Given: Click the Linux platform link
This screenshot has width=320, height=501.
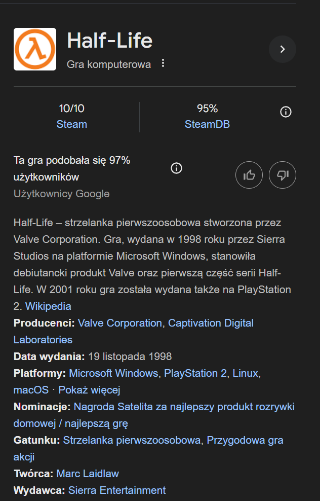Looking at the screenshot, I should 246,373.
